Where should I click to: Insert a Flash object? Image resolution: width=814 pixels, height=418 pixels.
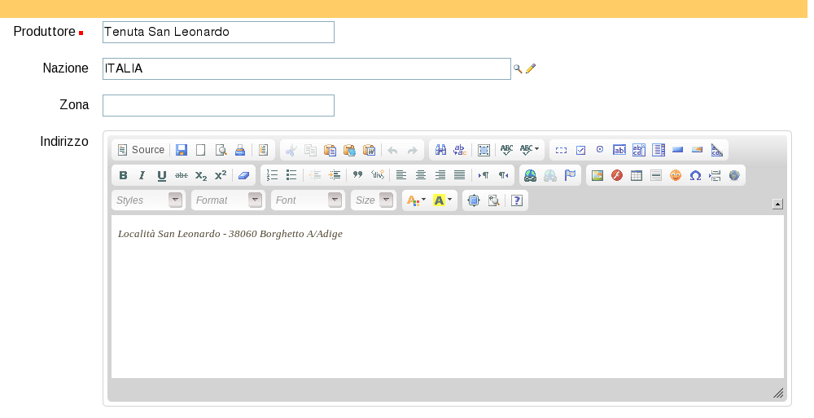click(617, 175)
